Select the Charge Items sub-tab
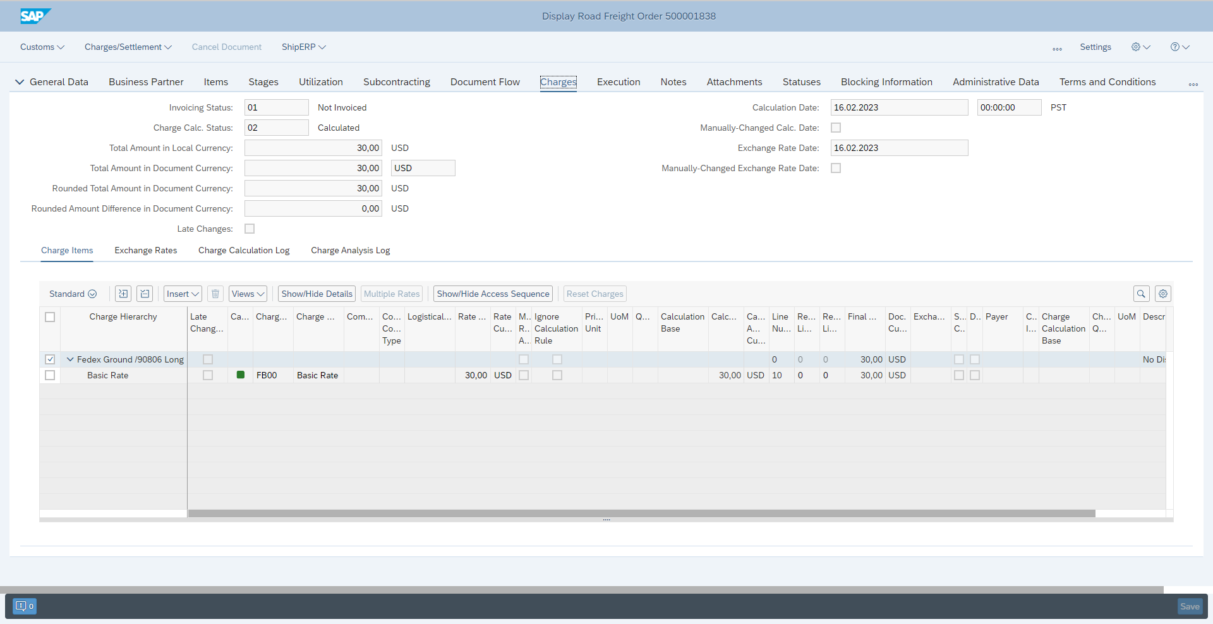 coord(67,250)
